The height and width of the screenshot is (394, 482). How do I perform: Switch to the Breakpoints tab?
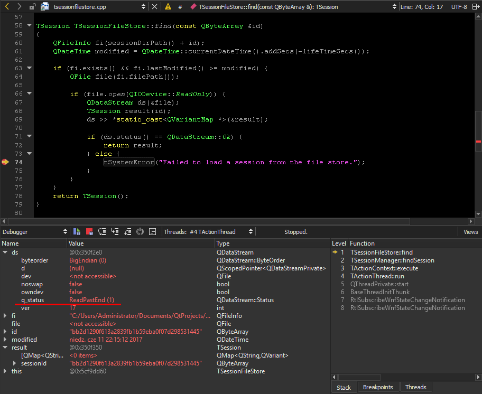tap(378, 387)
